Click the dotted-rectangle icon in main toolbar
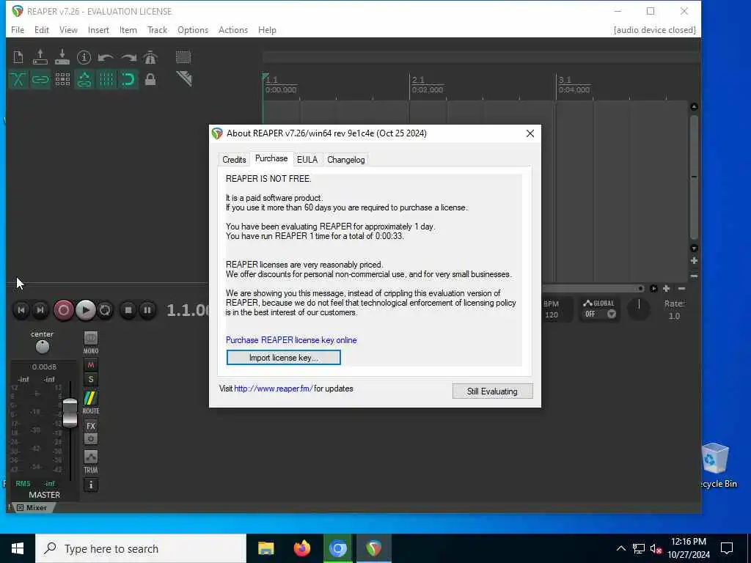Screen dimensions: 751x563 click(x=183, y=57)
